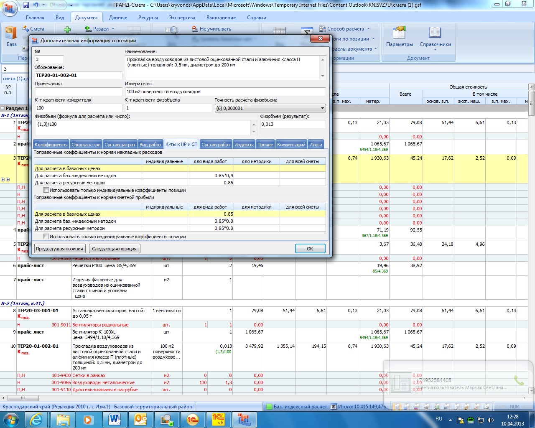Viewport: 535px width, 428px height.
Task: Click the save icon in quick access toolbar
Action: 26,5
